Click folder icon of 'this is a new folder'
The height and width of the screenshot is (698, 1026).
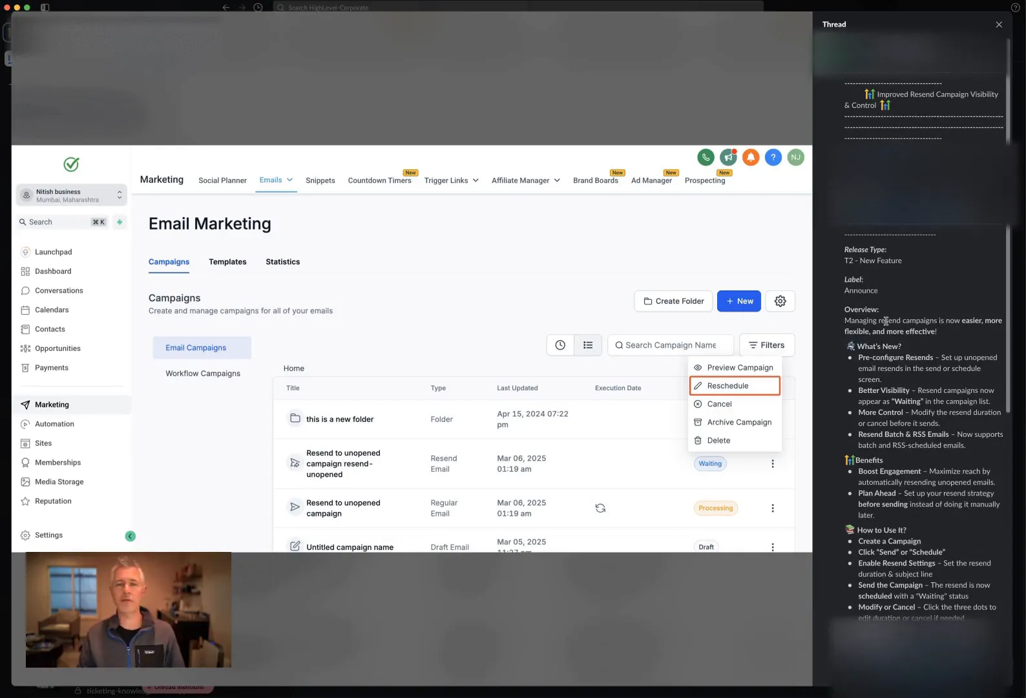(295, 418)
